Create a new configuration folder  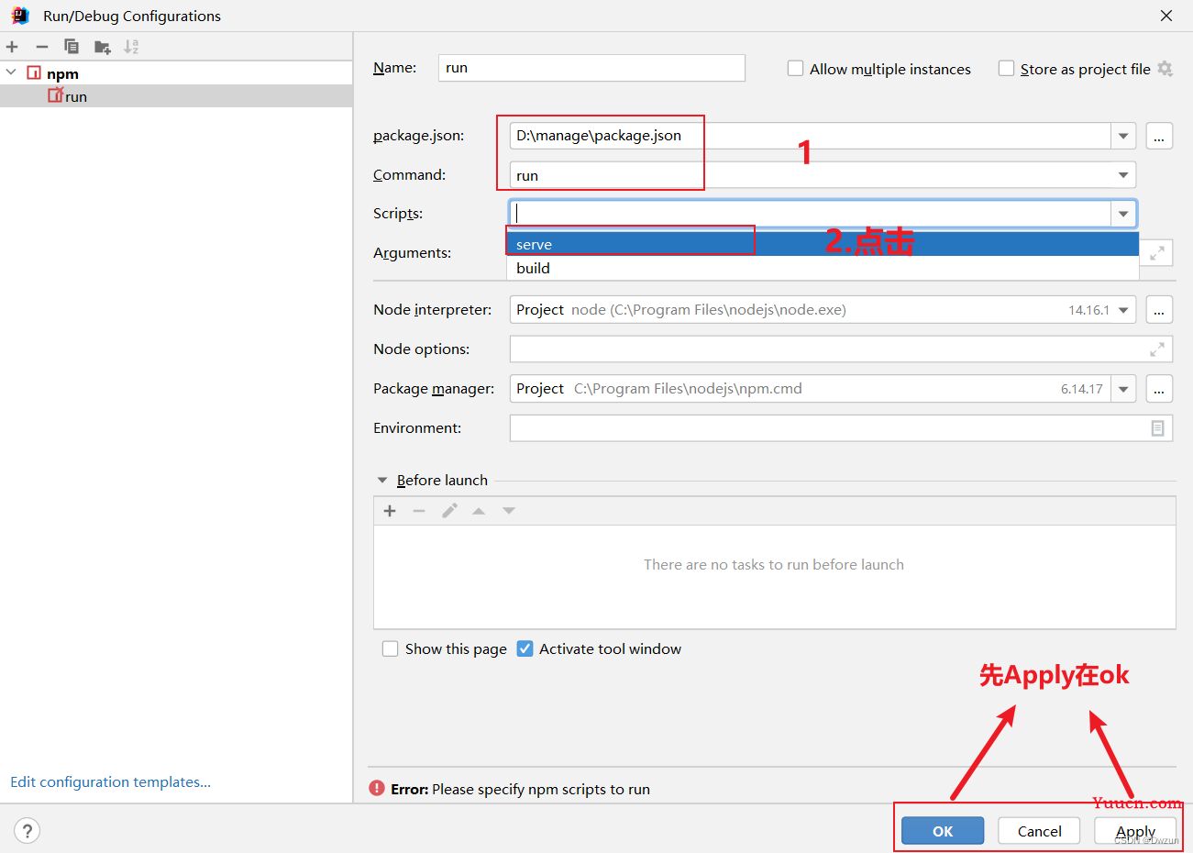[x=103, y=47]
